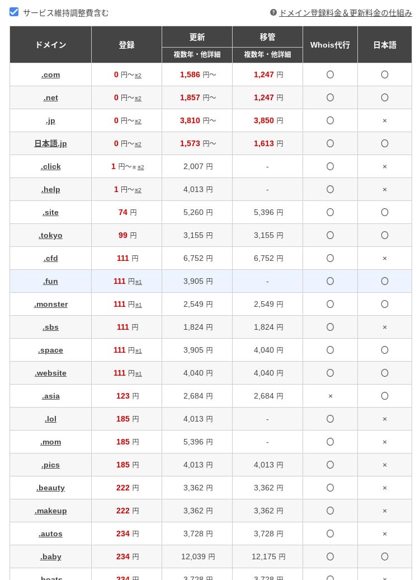Click the .click domain link
The height and width of the screenshot is (580, 420).
click(x=50, y=167)
